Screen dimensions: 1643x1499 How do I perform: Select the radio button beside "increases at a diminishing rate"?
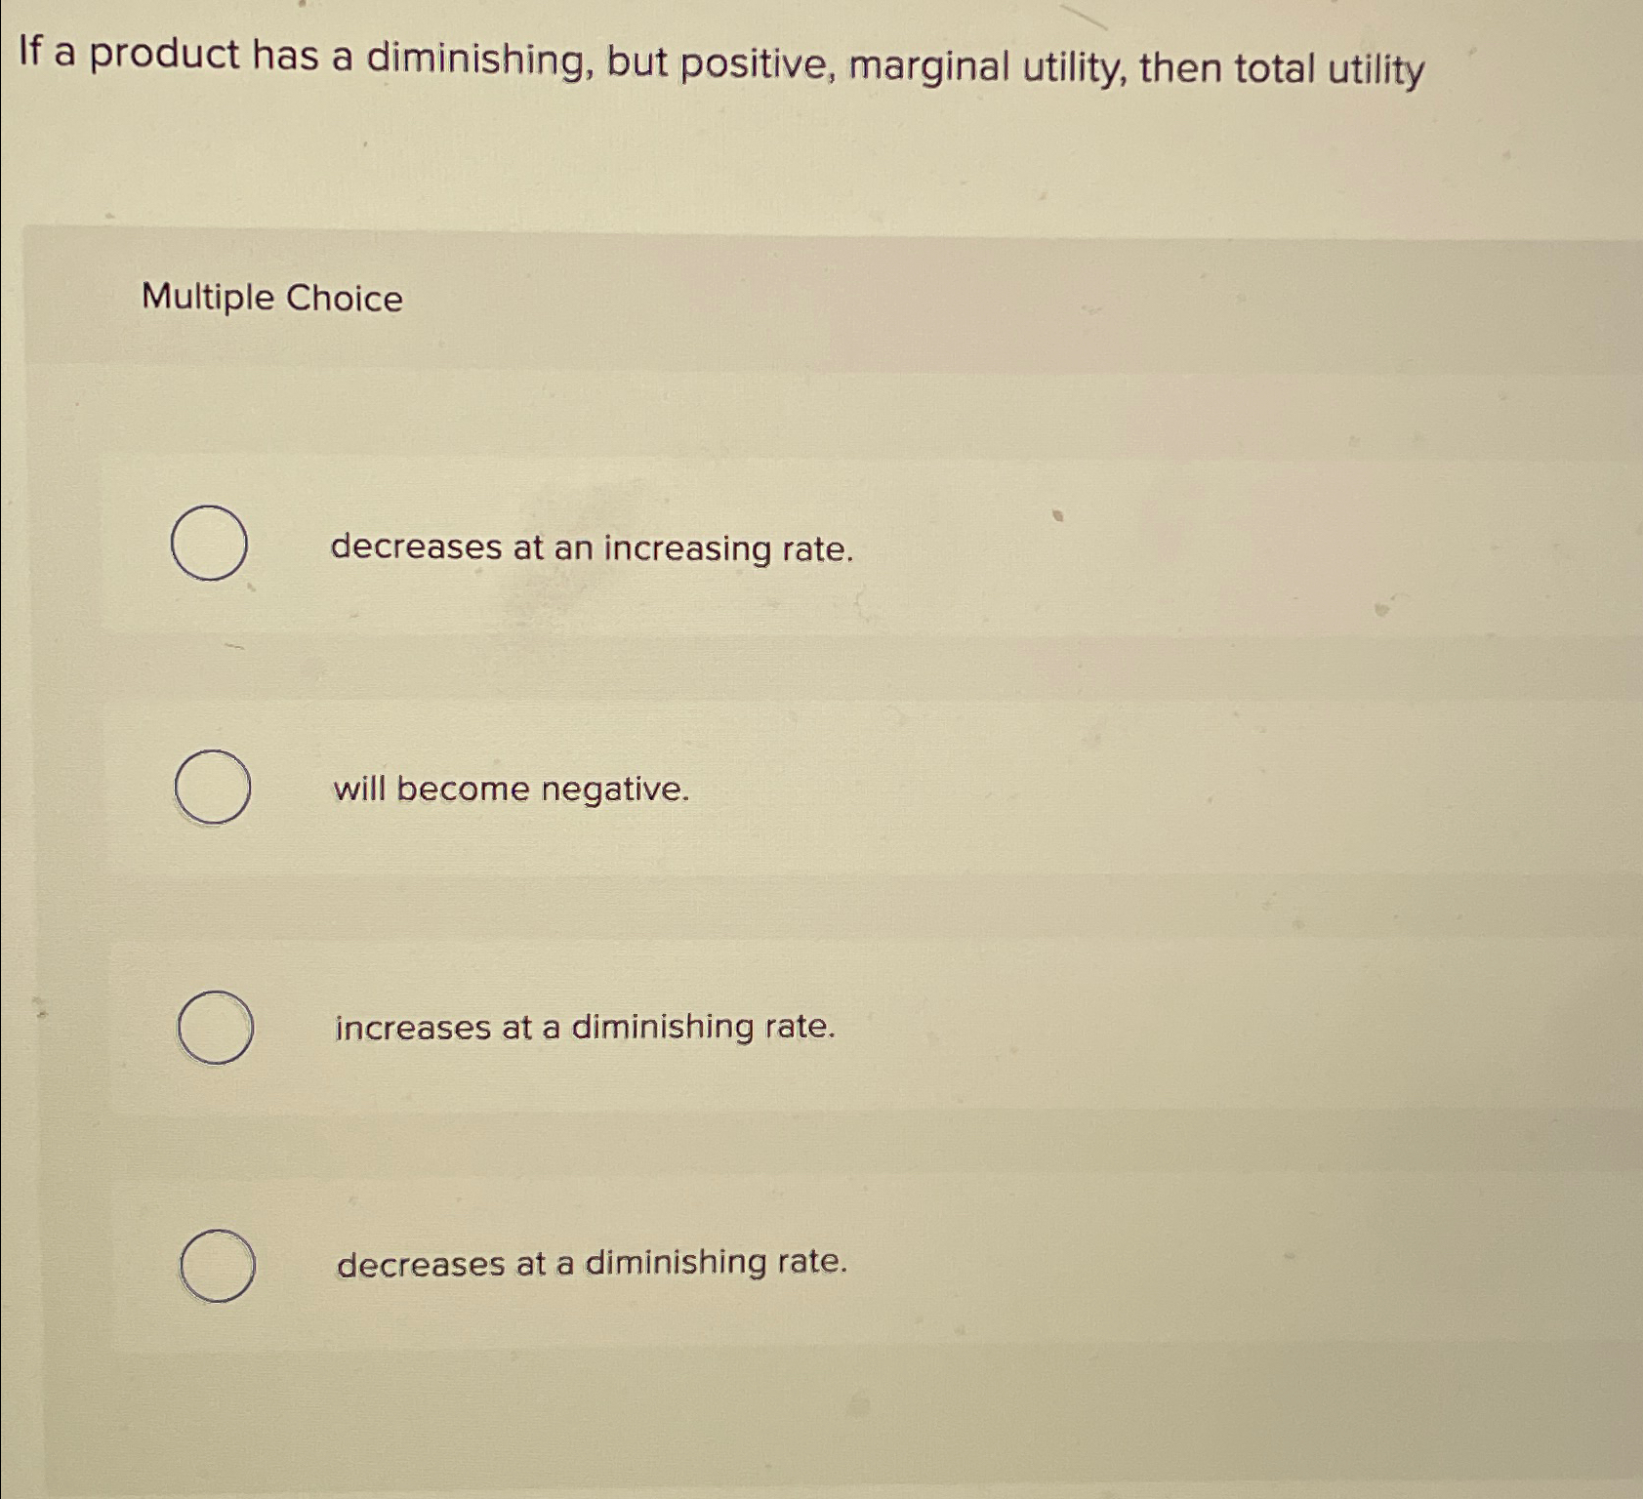[x=215, y=1026]
